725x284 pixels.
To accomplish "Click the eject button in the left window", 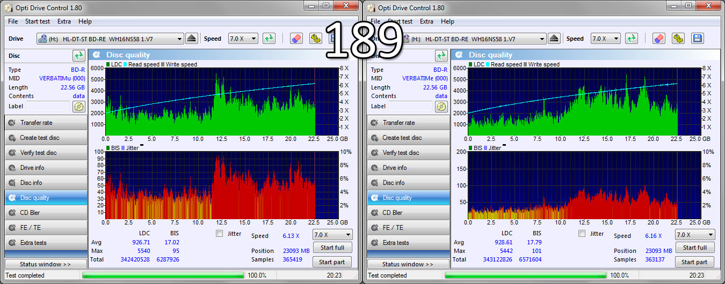I will point(192,39).
